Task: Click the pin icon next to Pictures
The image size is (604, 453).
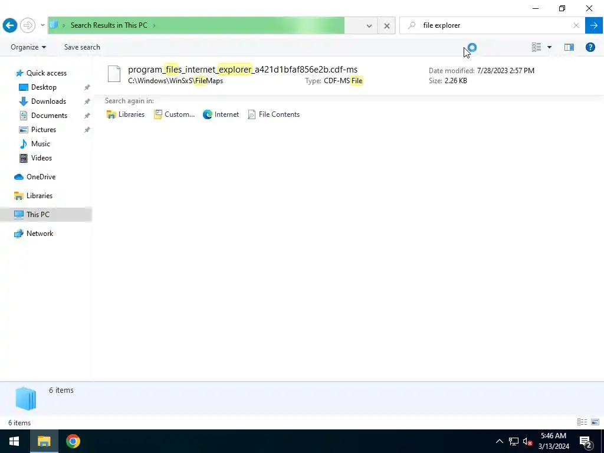Action: [87, 130]
